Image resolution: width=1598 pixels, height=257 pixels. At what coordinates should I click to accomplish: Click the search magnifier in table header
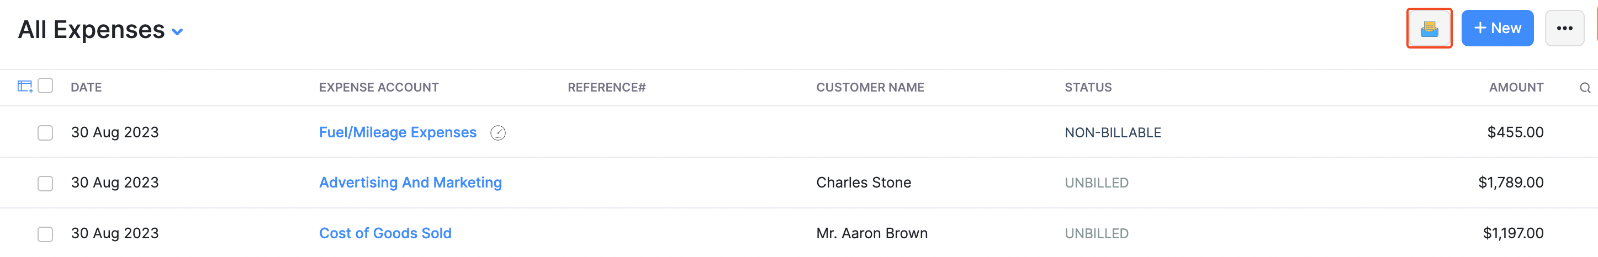[x=1584, y=88]
